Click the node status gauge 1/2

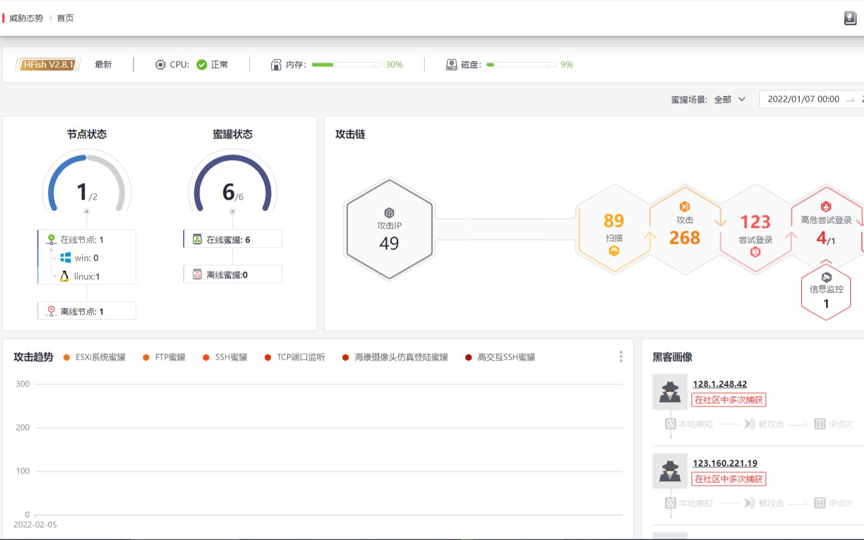pyautogui.click(x=87, y=182)
